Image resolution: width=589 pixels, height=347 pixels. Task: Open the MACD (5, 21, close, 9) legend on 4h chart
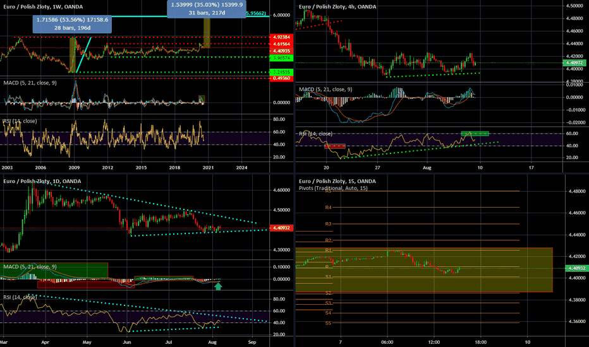(325, 90)
